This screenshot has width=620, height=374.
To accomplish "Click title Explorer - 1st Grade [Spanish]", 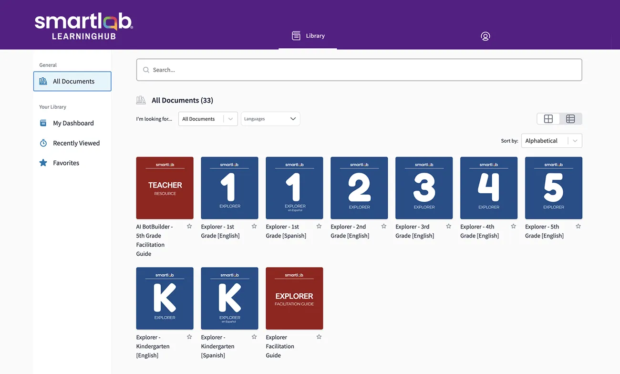I will pyautogui.click(x=286, y=231).
